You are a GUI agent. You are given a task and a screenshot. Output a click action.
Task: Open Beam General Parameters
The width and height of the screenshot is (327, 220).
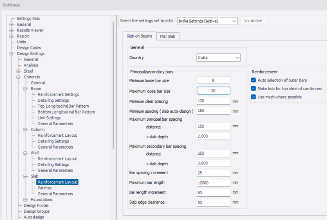click(x=55, y=124)
